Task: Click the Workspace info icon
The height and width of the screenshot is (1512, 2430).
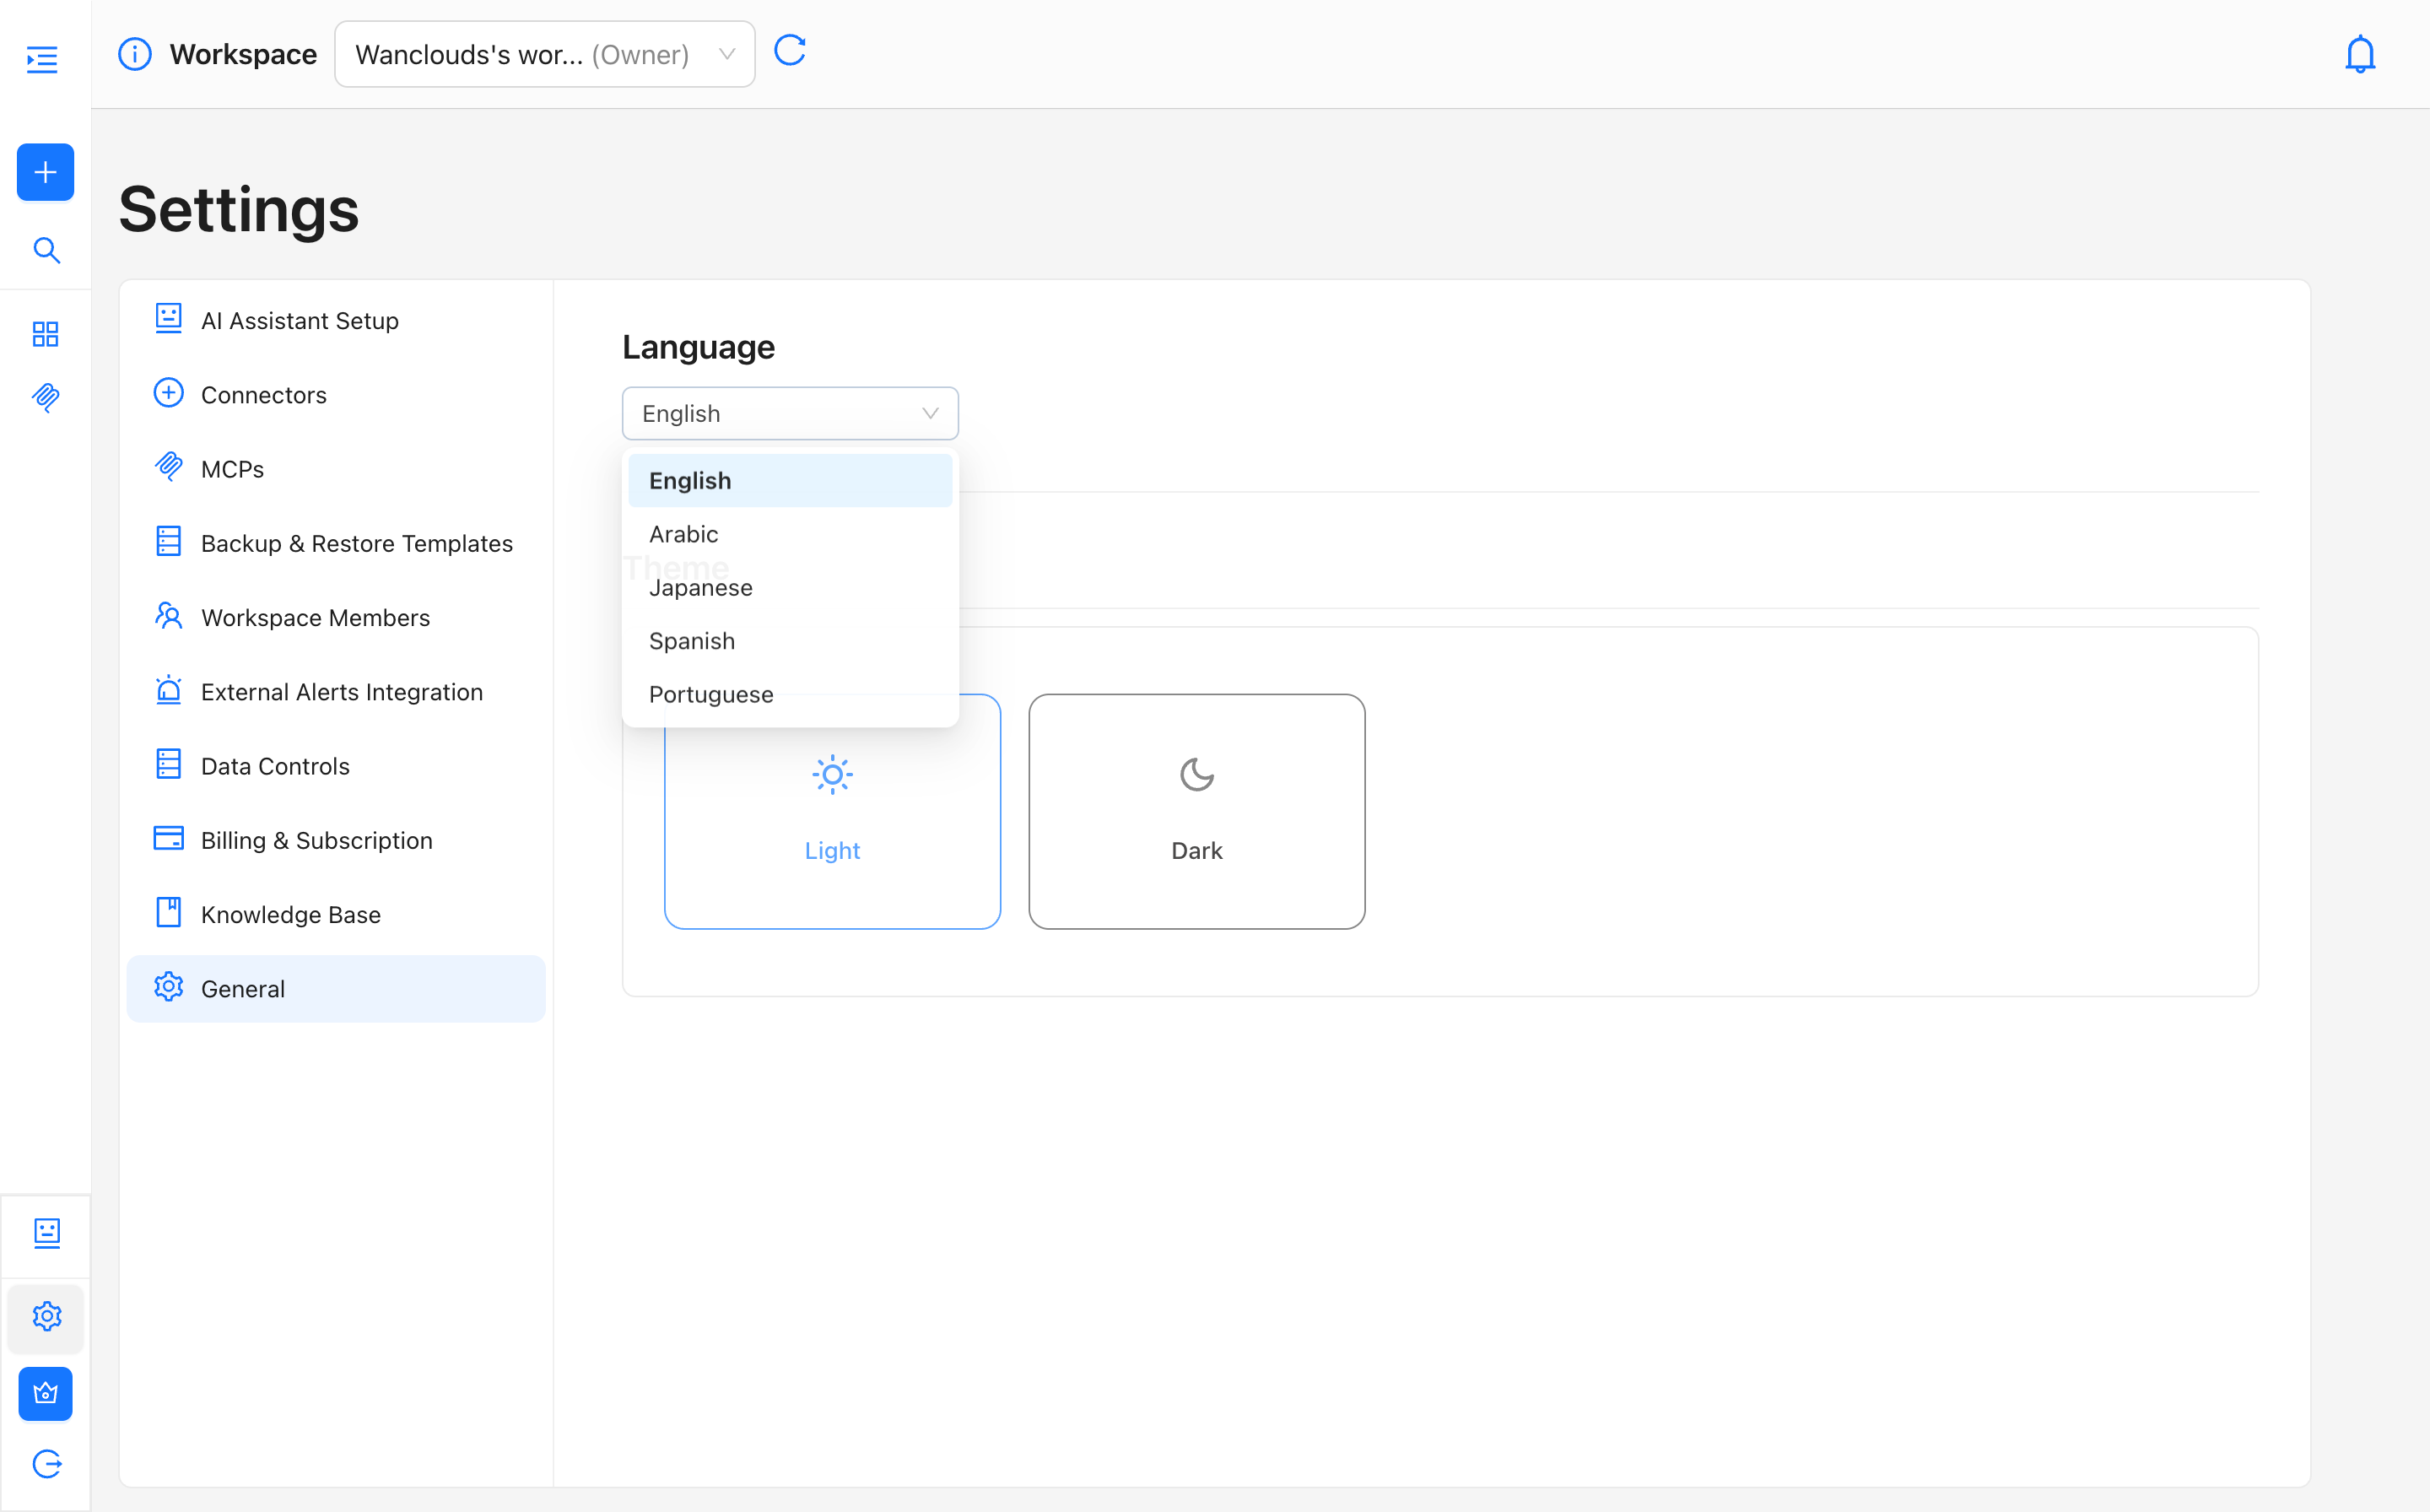Action: pos(135,54)
